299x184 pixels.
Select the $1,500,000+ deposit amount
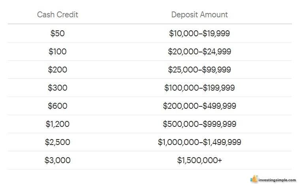click(199, 160)
